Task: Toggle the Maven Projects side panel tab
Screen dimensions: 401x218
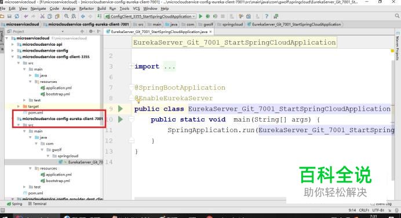Action: click(x=398, y=46)
